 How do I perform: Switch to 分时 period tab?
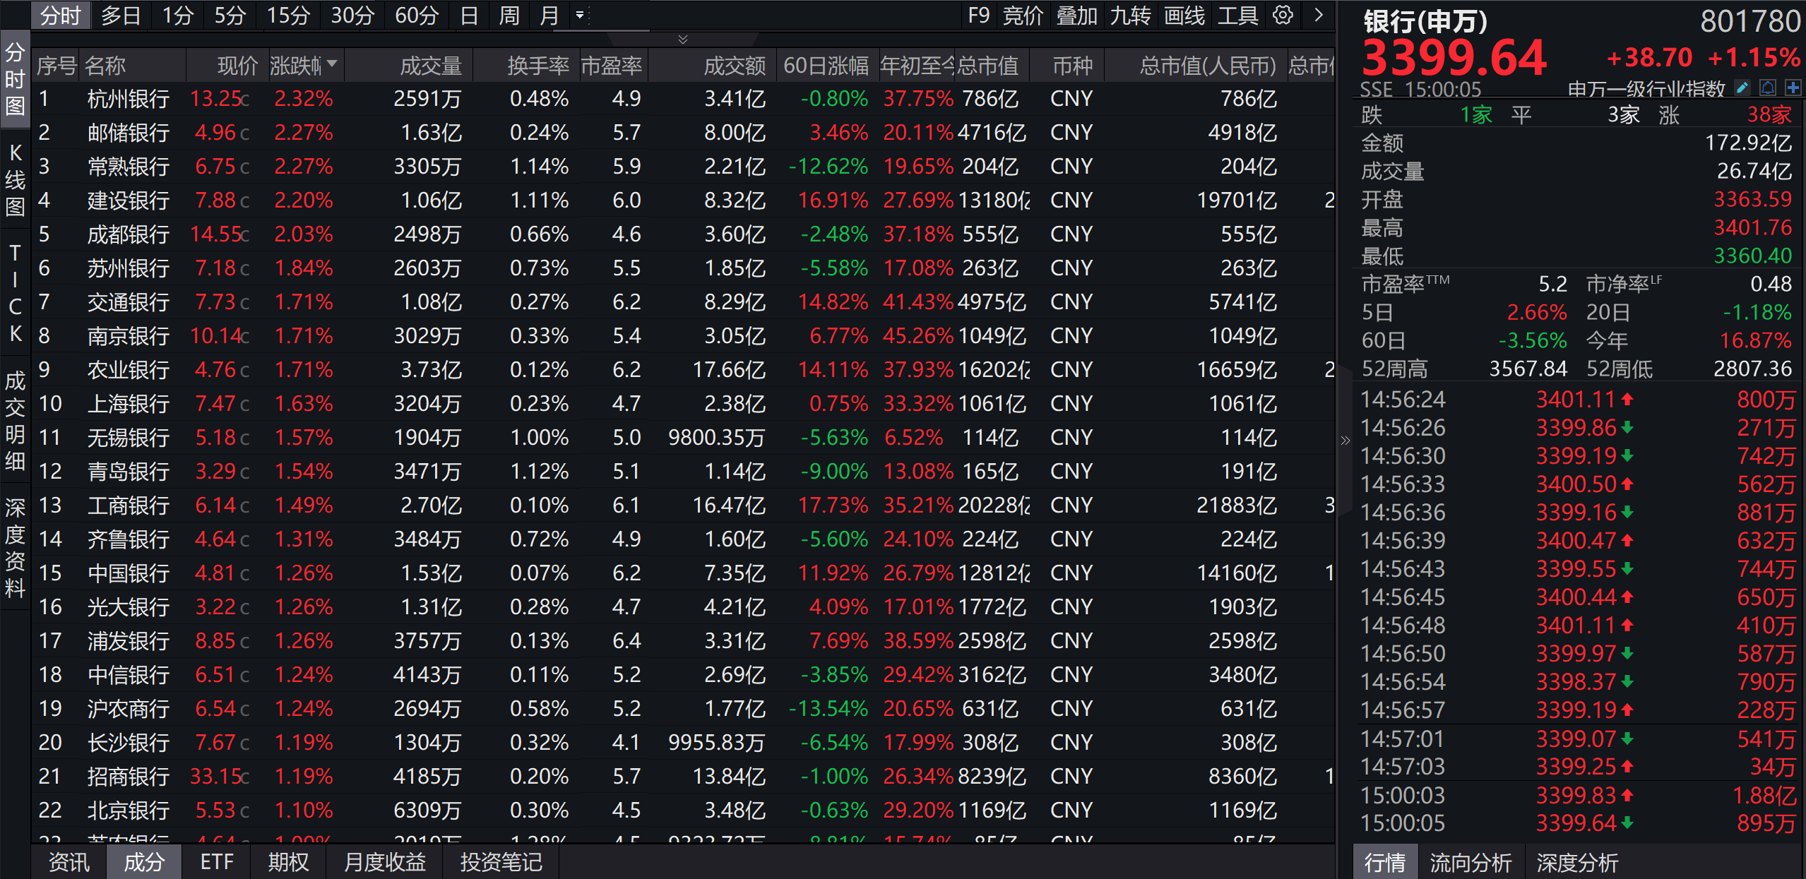pos(61,15)
